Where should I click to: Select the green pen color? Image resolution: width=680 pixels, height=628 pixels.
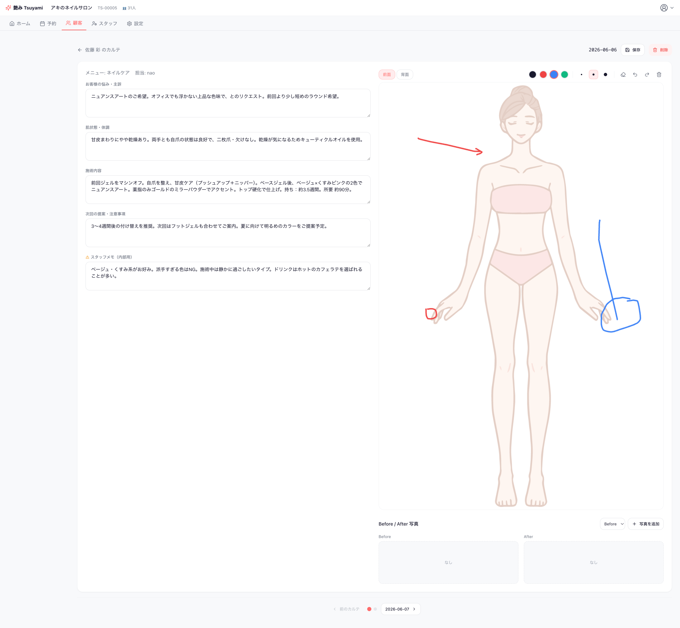click(x=565, y=75)
